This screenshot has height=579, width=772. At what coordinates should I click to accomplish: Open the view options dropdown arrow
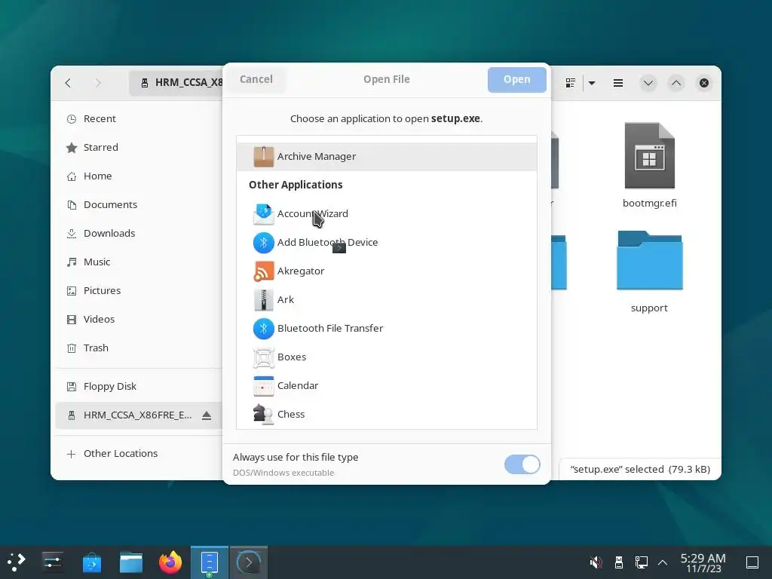click(x=592, y=83)
